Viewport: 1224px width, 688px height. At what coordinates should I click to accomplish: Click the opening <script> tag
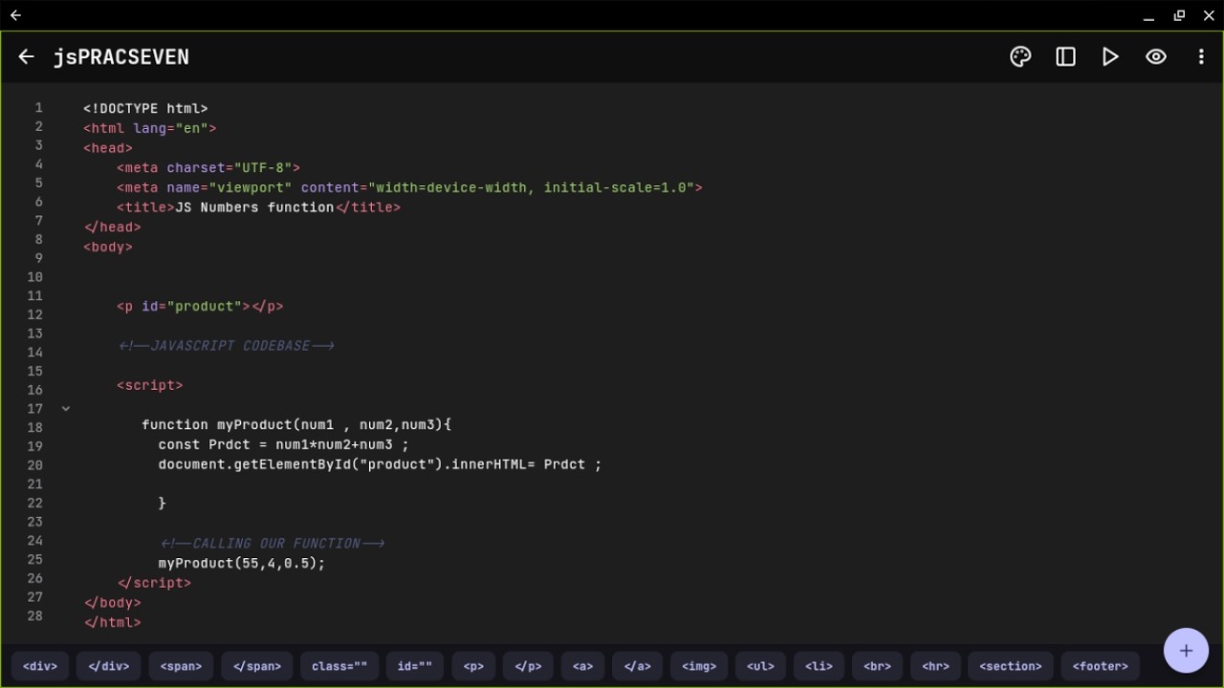coord(150,385)
